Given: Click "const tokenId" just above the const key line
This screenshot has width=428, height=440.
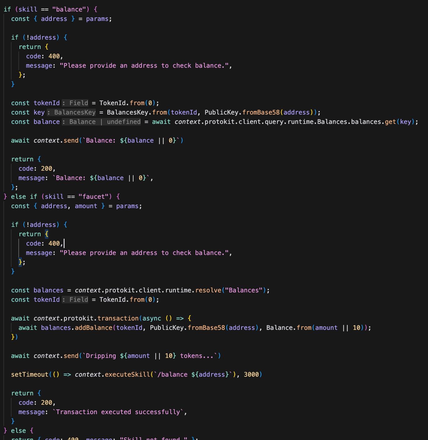Looking at the screenshot, I should pyautogui.click(x=35, y=103).
